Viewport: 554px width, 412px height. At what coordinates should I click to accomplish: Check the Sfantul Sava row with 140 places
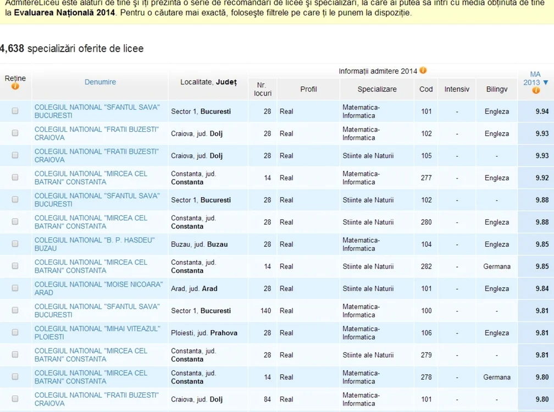coord(15,310)
